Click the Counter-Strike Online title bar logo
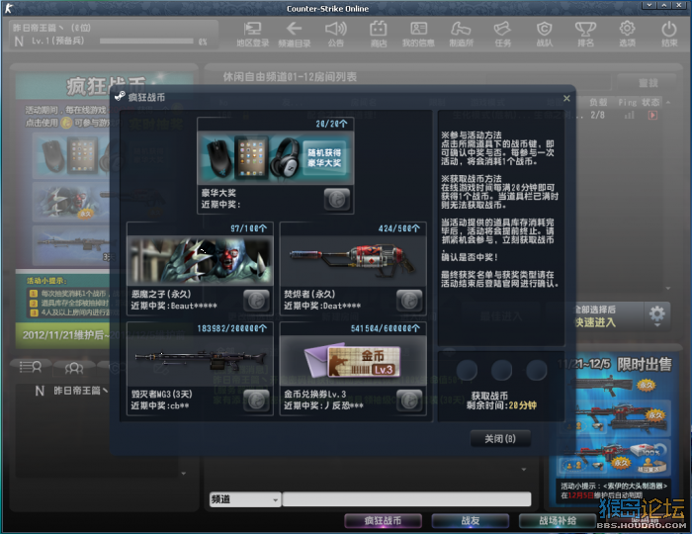The width and height of the screenshot is (692, 534). pos(8,8)
